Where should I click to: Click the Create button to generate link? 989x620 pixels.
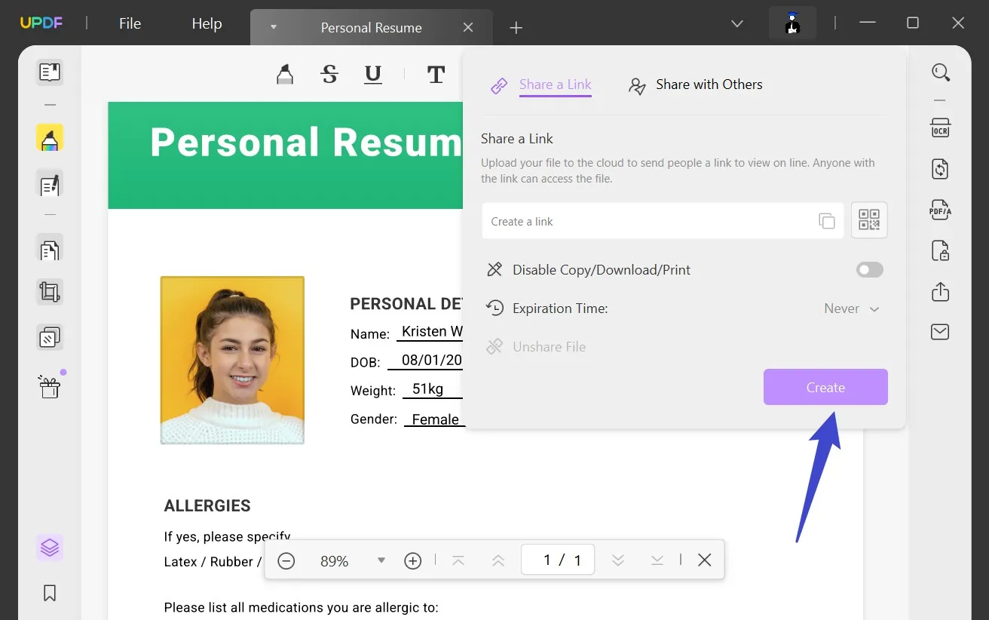pos(825,387)
